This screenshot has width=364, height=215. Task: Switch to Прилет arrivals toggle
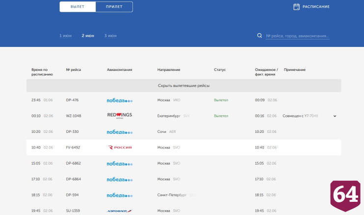[x=114, y=7]
